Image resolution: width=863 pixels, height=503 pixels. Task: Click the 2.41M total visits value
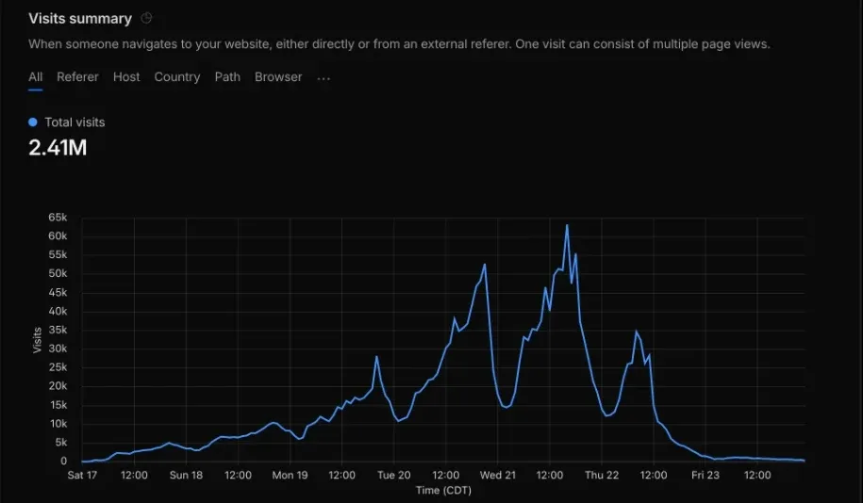coord(58,147)
